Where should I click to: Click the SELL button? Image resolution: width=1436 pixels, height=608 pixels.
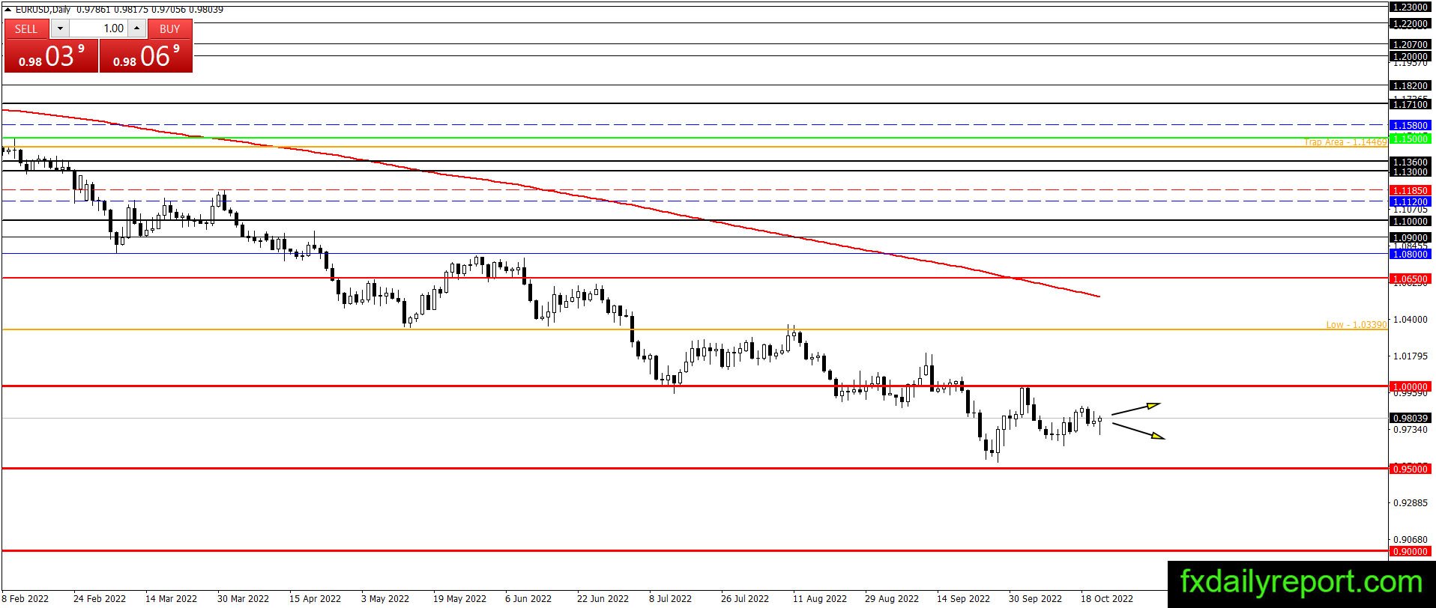(26, 28)
